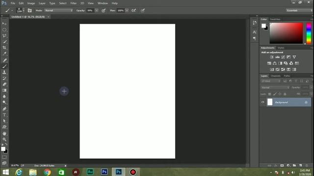Screen dimensions: 314x176
Task: Open the brush Mode dropdown
Action: point(58,10)
